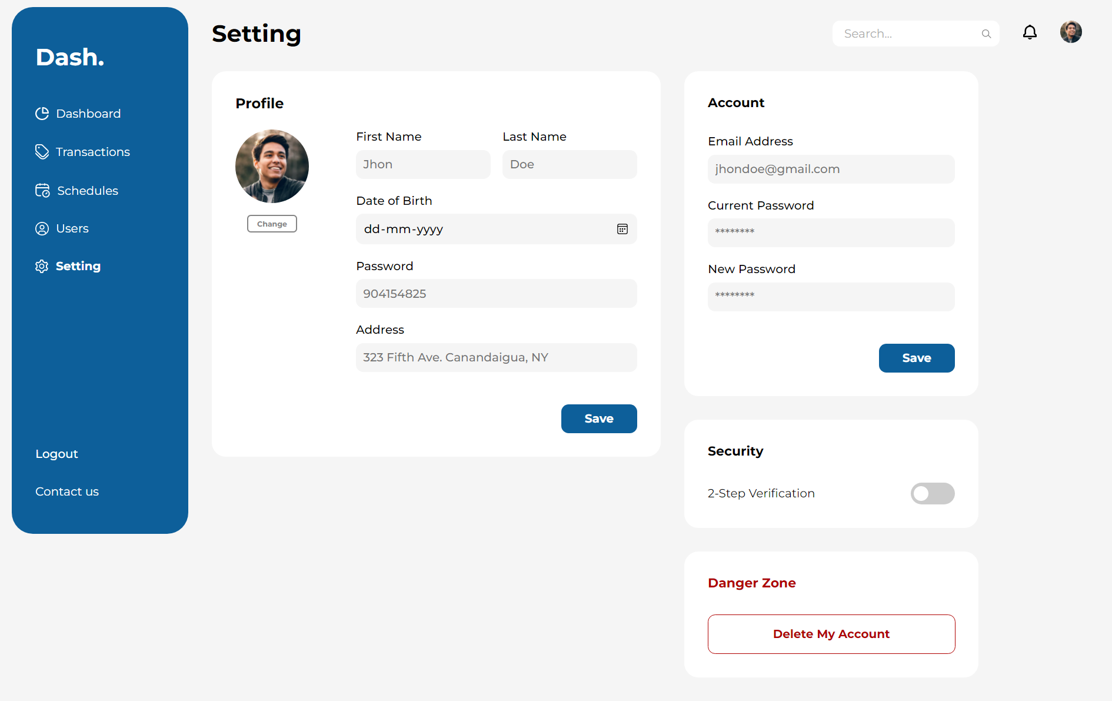Open the Date of Birth calendar icon
1112x701 pixels.
tap(622, 229)
